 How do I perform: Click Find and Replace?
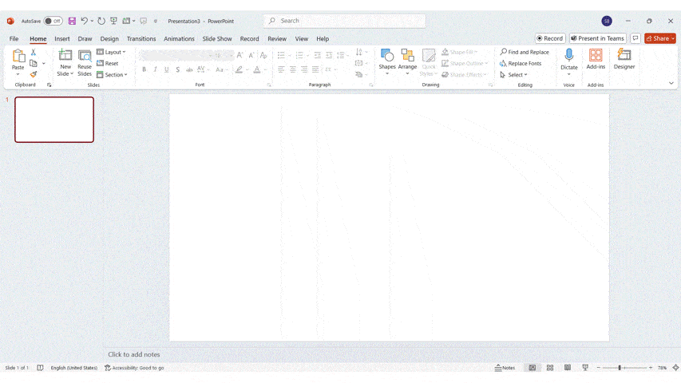pos(525,52)
